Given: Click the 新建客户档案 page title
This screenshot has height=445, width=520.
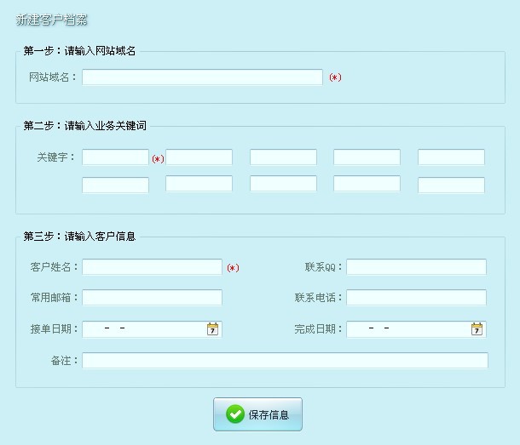Looking at the screenshot, I should point(51,20).
